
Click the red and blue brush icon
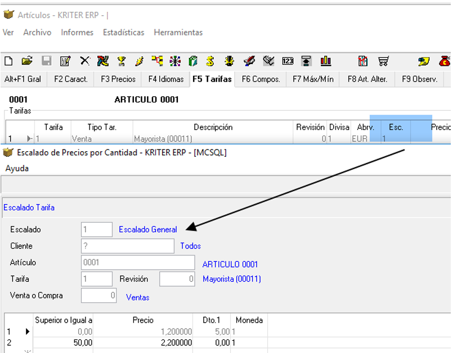click(x=249, y=61)
